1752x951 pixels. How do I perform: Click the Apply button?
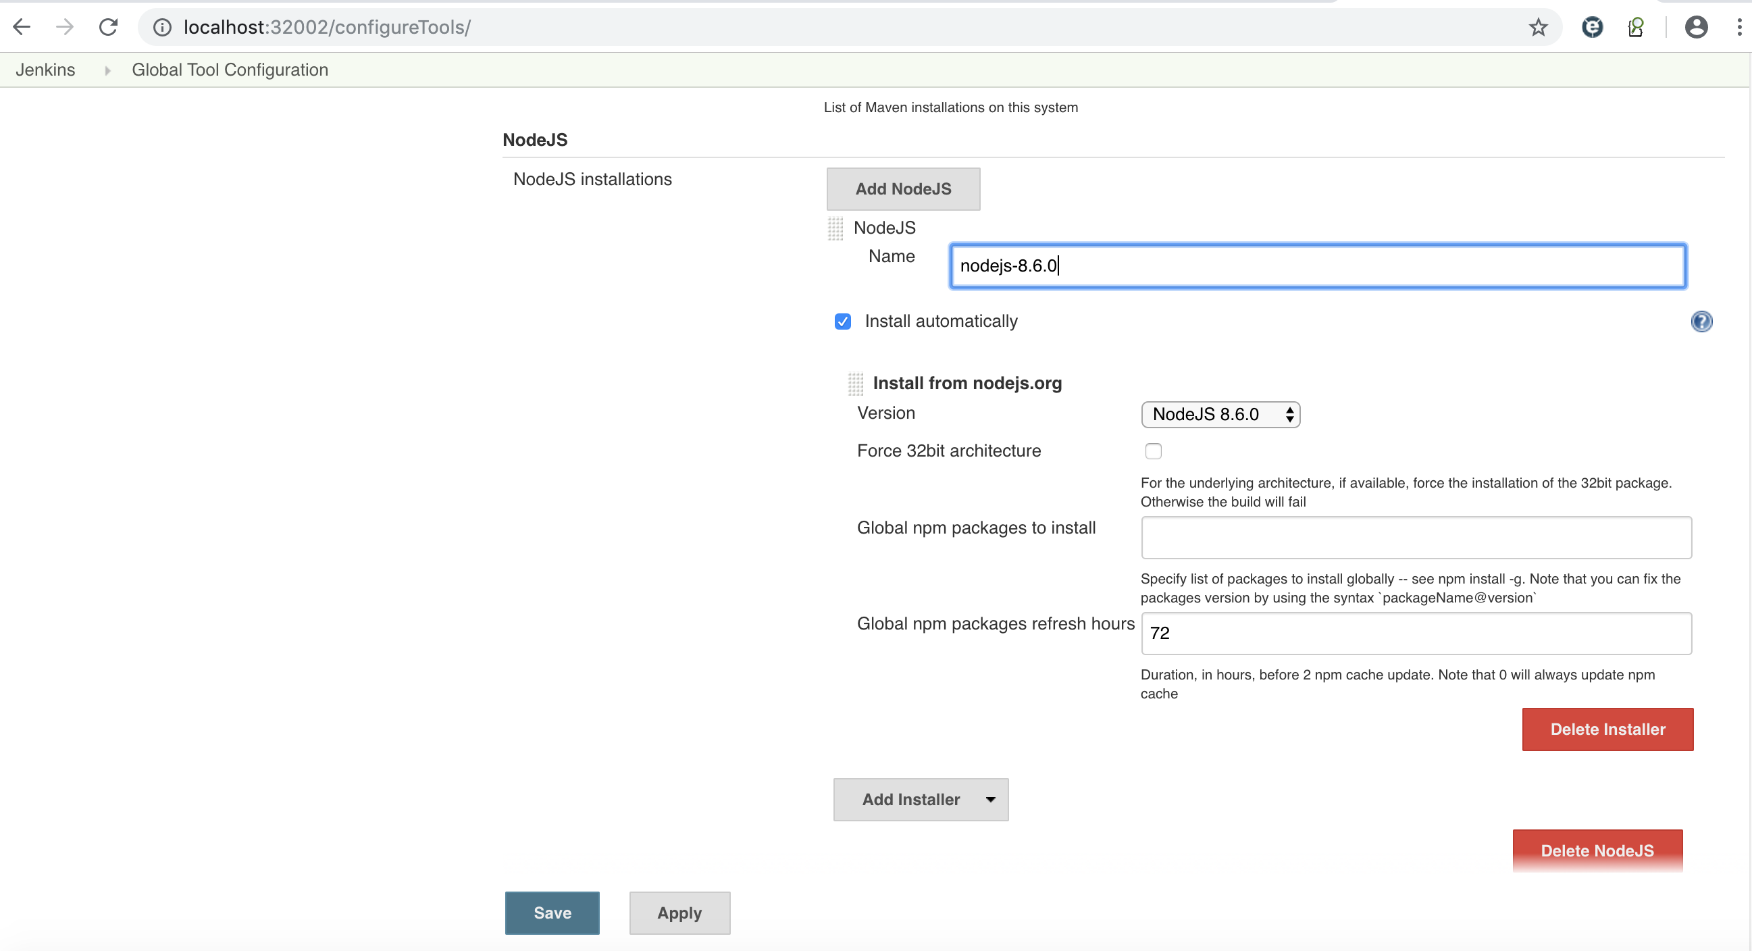click(x=679, y=913)
